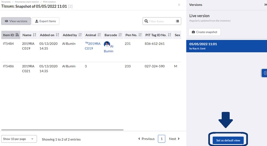This screenshot has width=267, height=146.
Task: Click PIT tag 027-324-590 cell
Action: pyautogui.click(x=154, y=66)
